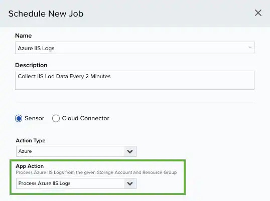This screenshot has height=201, width=270.
Task: Close the Schedule New Job dialog
Action: tap(258, 13)
